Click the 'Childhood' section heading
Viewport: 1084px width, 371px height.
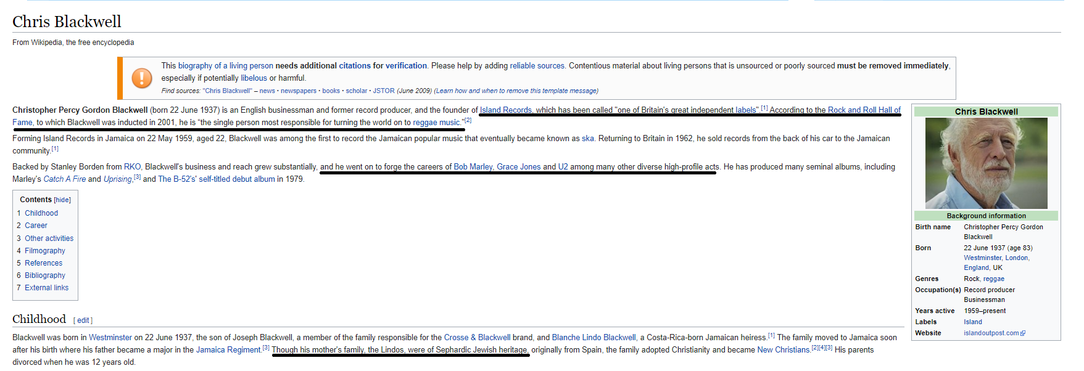click(x=39, y=319)
